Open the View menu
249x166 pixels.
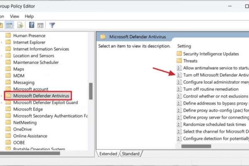coord(15,16)
